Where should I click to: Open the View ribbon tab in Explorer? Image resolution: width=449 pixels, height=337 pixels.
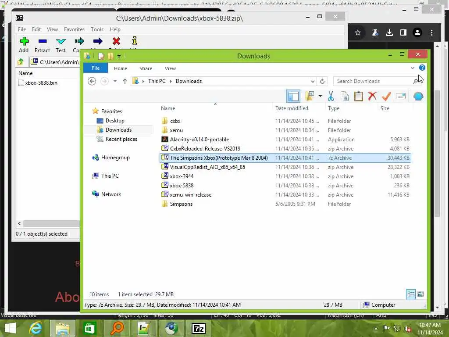click(x=170, y=68)
